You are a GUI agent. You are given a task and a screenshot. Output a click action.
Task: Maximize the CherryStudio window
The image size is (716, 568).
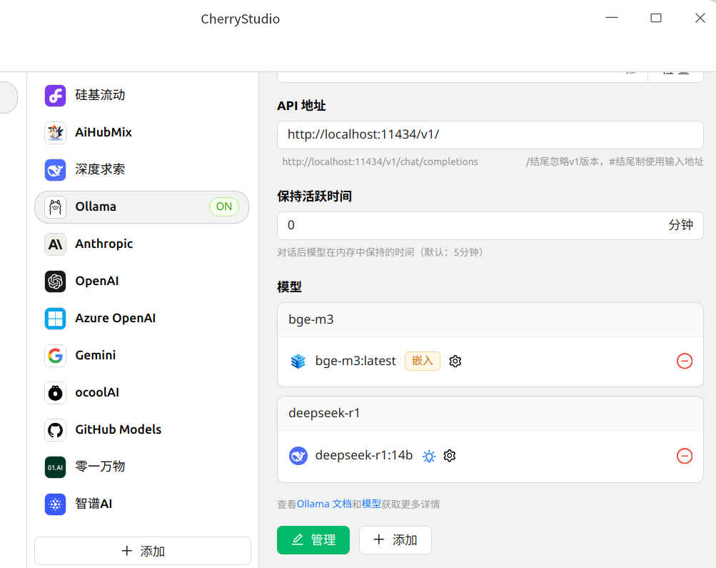(x=656, y=18)
